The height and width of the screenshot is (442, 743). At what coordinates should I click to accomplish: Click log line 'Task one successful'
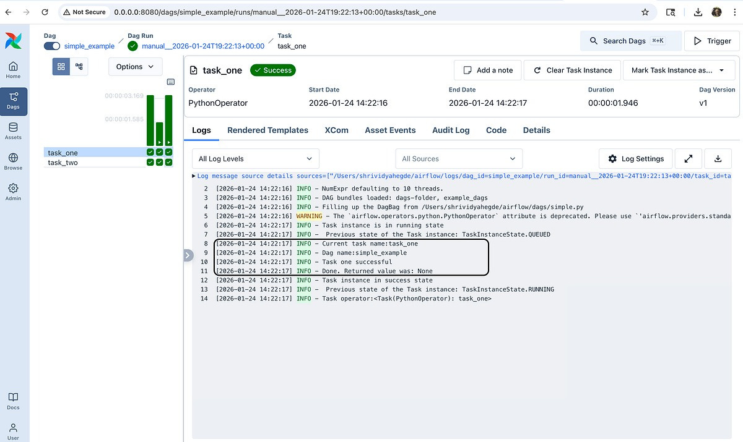point(357,262)
